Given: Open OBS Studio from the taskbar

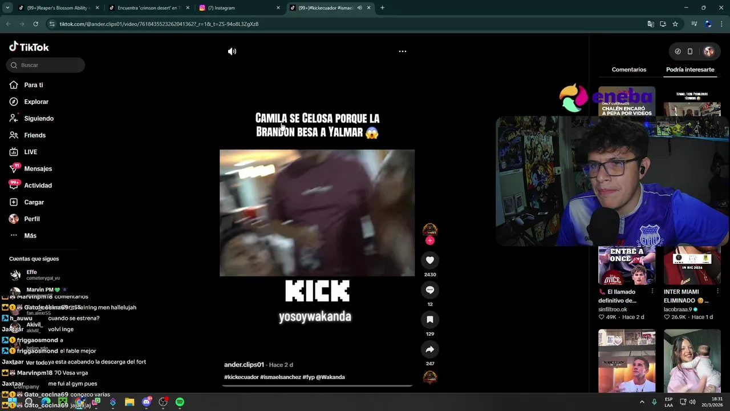Looking at the screenshot, I should [163, 402].
